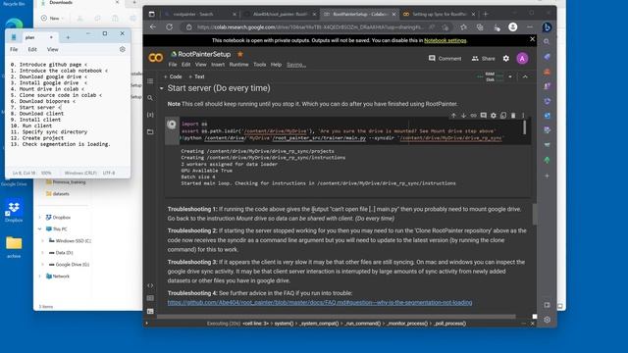Add new tab in Notepad
Screen dimensions: 628x353
click(x=68, y=37)
